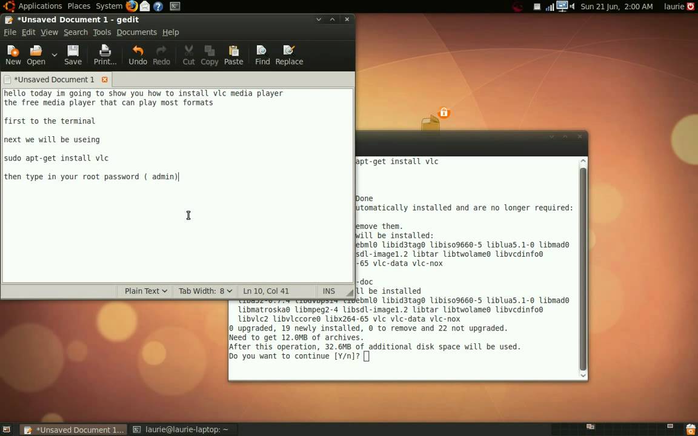
Task: Click 'first to the terminal' line
Action: coord(50,121)
